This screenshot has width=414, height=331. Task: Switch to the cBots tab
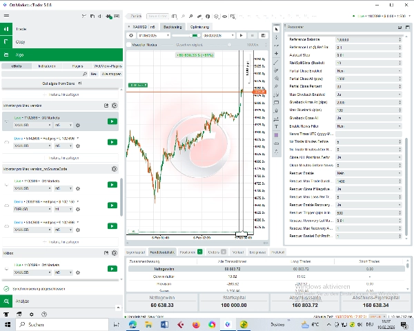coord(17,66)
